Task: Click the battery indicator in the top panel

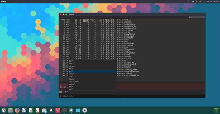Action: (x=197, y=2)
